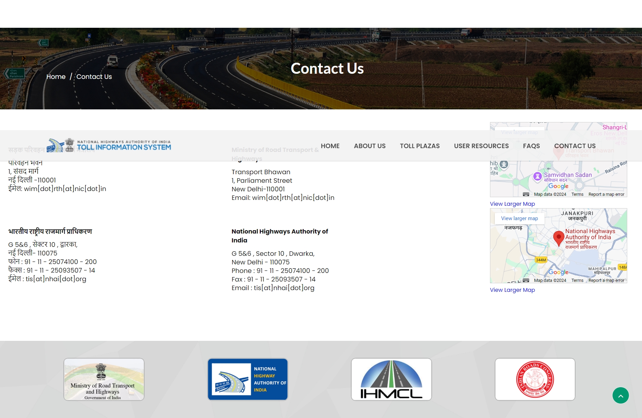Click the Home breadcrumb link
This screenshot has height=418, width=642.
[56, 76]
